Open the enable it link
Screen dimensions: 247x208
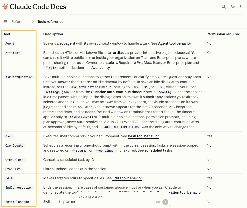(110, 63)
